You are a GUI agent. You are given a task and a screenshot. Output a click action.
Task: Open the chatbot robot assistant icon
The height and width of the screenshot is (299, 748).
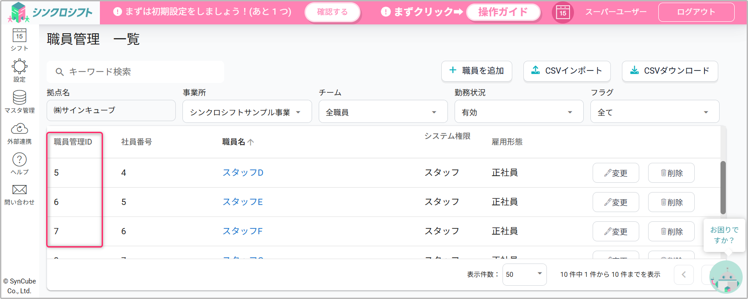(726, 278)
